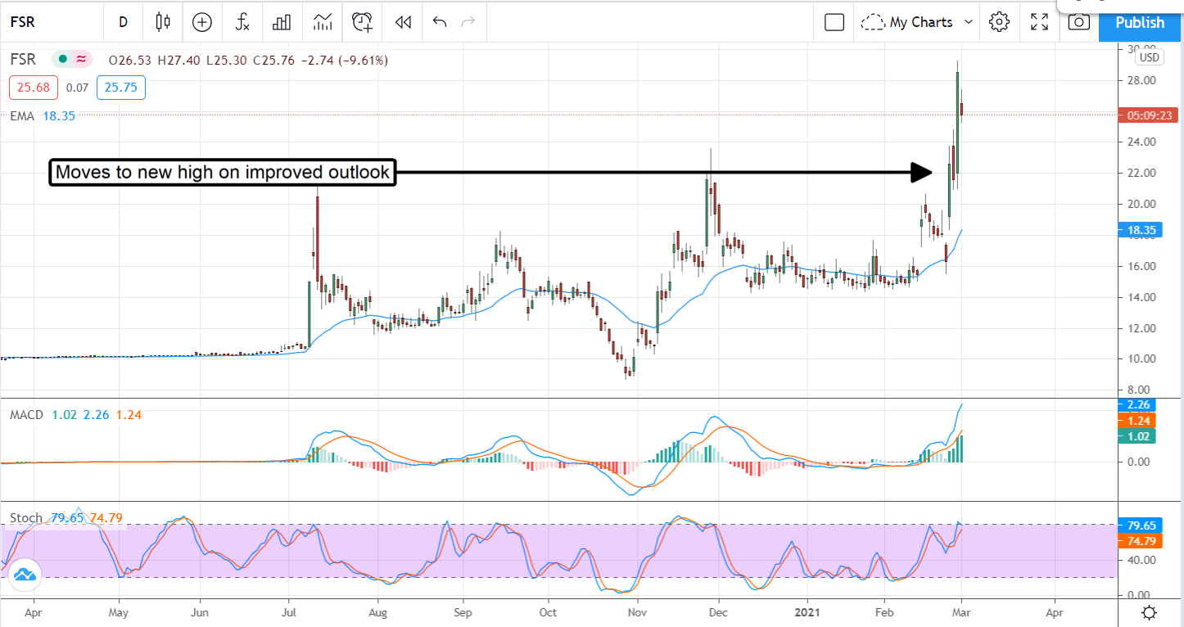Open the fx indicators menu
This screenshot has height=627, width=1184.
(242, 22)
